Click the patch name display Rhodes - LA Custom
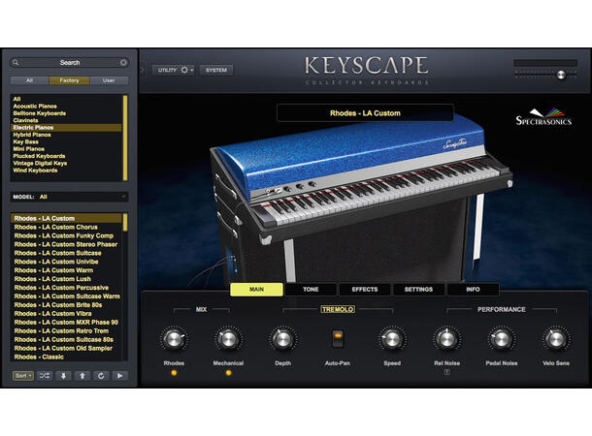The width and height of the screenshot is (592, 436). tap(365, 113)
